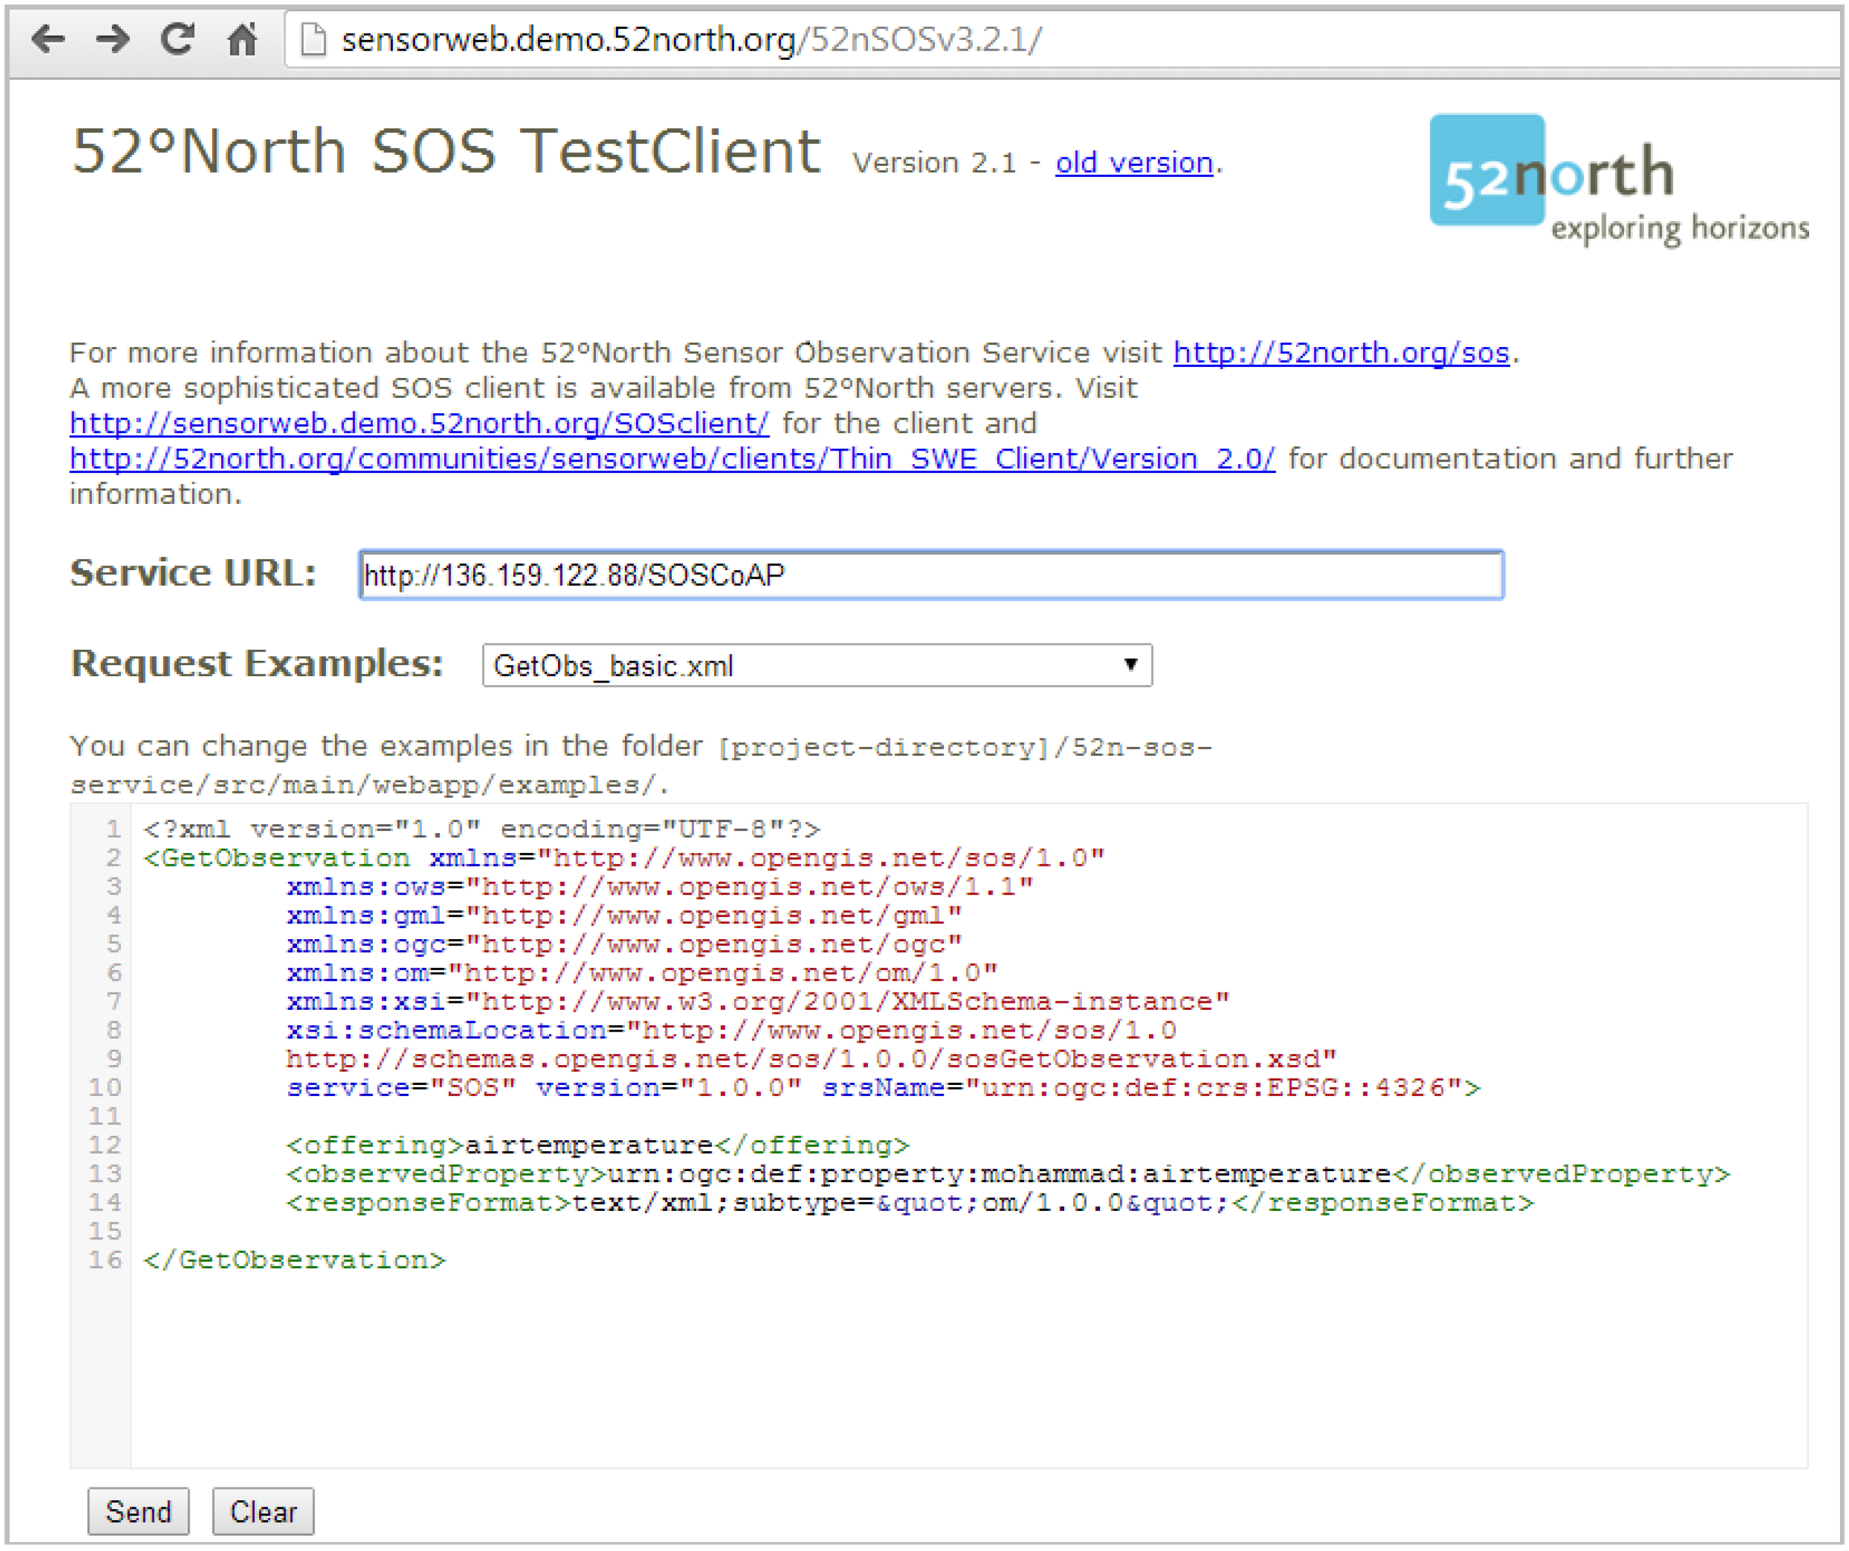The width and height of the screenshot is (1849, 1551).
Task: Click the XML declaration on line 1
Action: (482, 829)
